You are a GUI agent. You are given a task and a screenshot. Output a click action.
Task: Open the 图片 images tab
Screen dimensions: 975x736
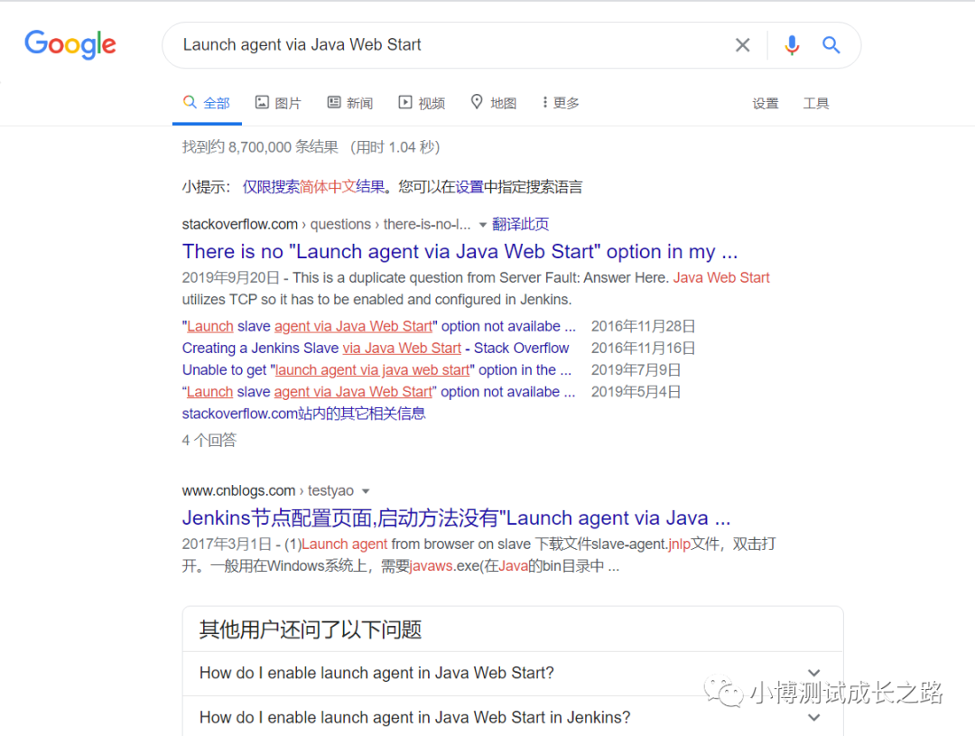click(278, 103)
